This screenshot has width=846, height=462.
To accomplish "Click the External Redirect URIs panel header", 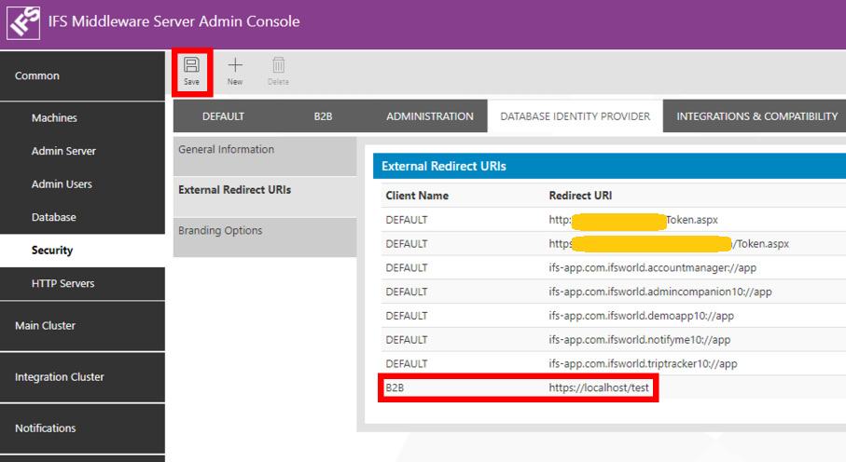I will click(x=609, y=166).
